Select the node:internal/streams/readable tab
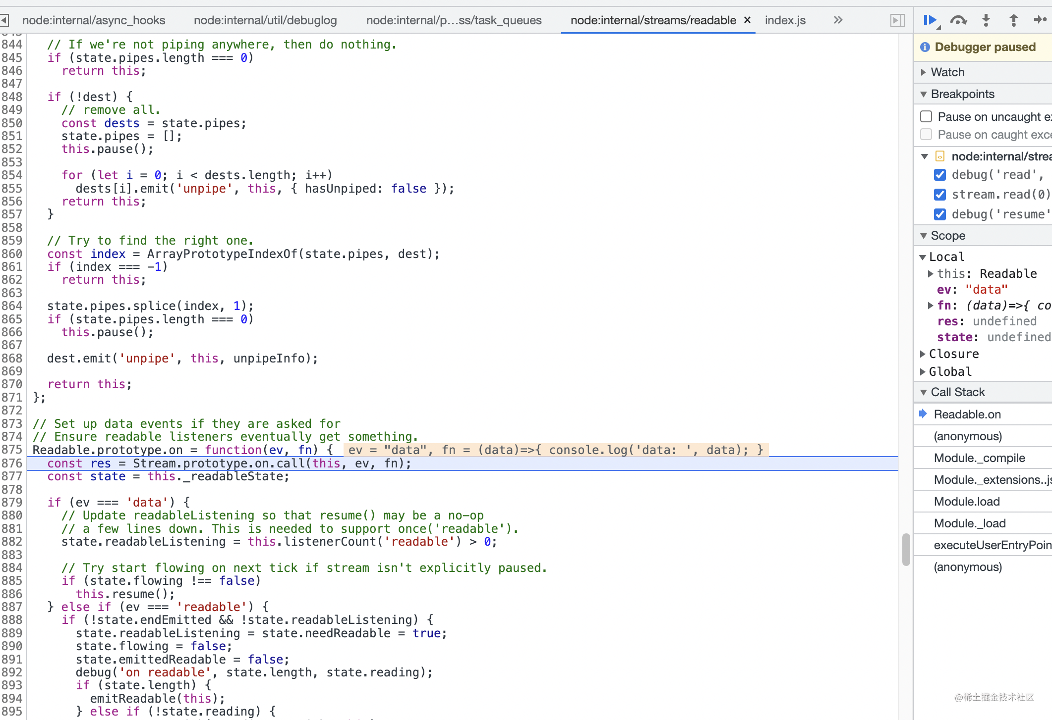 653,20
